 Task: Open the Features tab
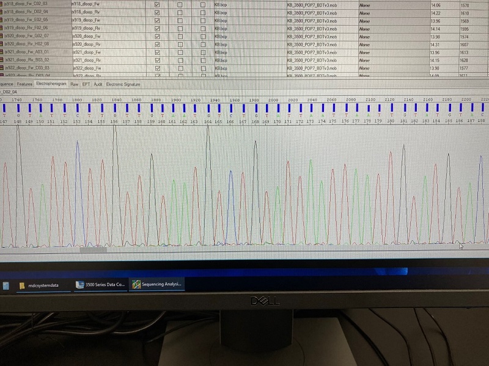click(x=24, y=84)
